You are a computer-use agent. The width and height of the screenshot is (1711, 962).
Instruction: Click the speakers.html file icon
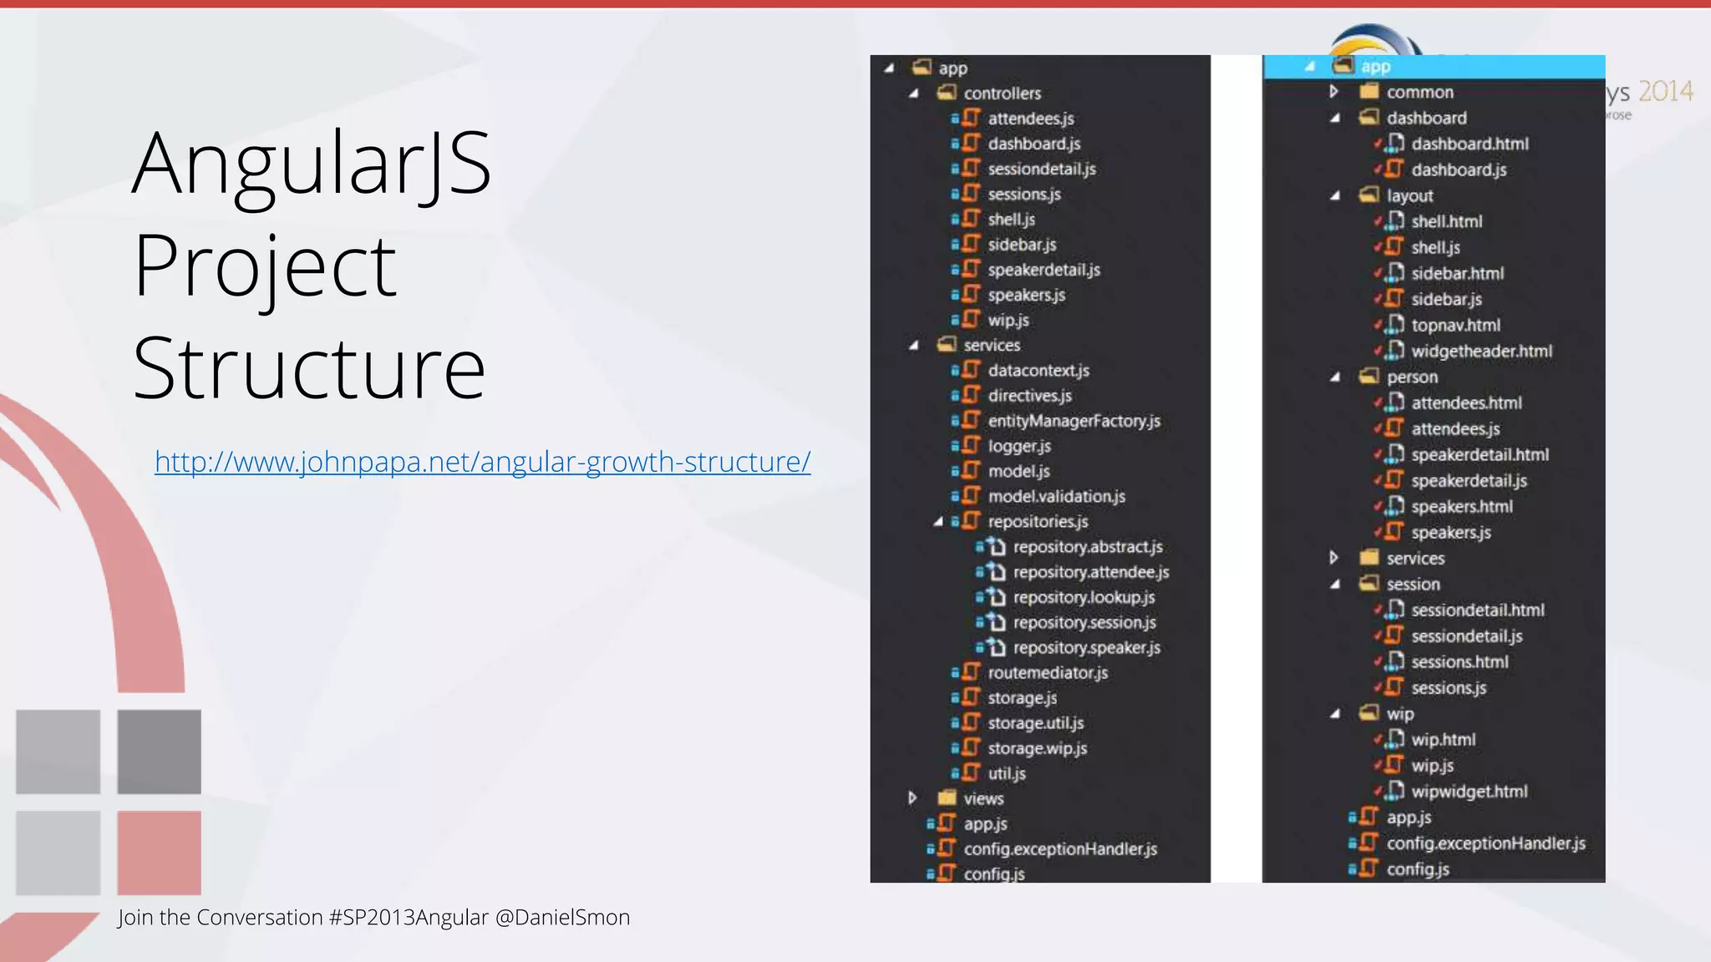click(x=1394, y=506)
